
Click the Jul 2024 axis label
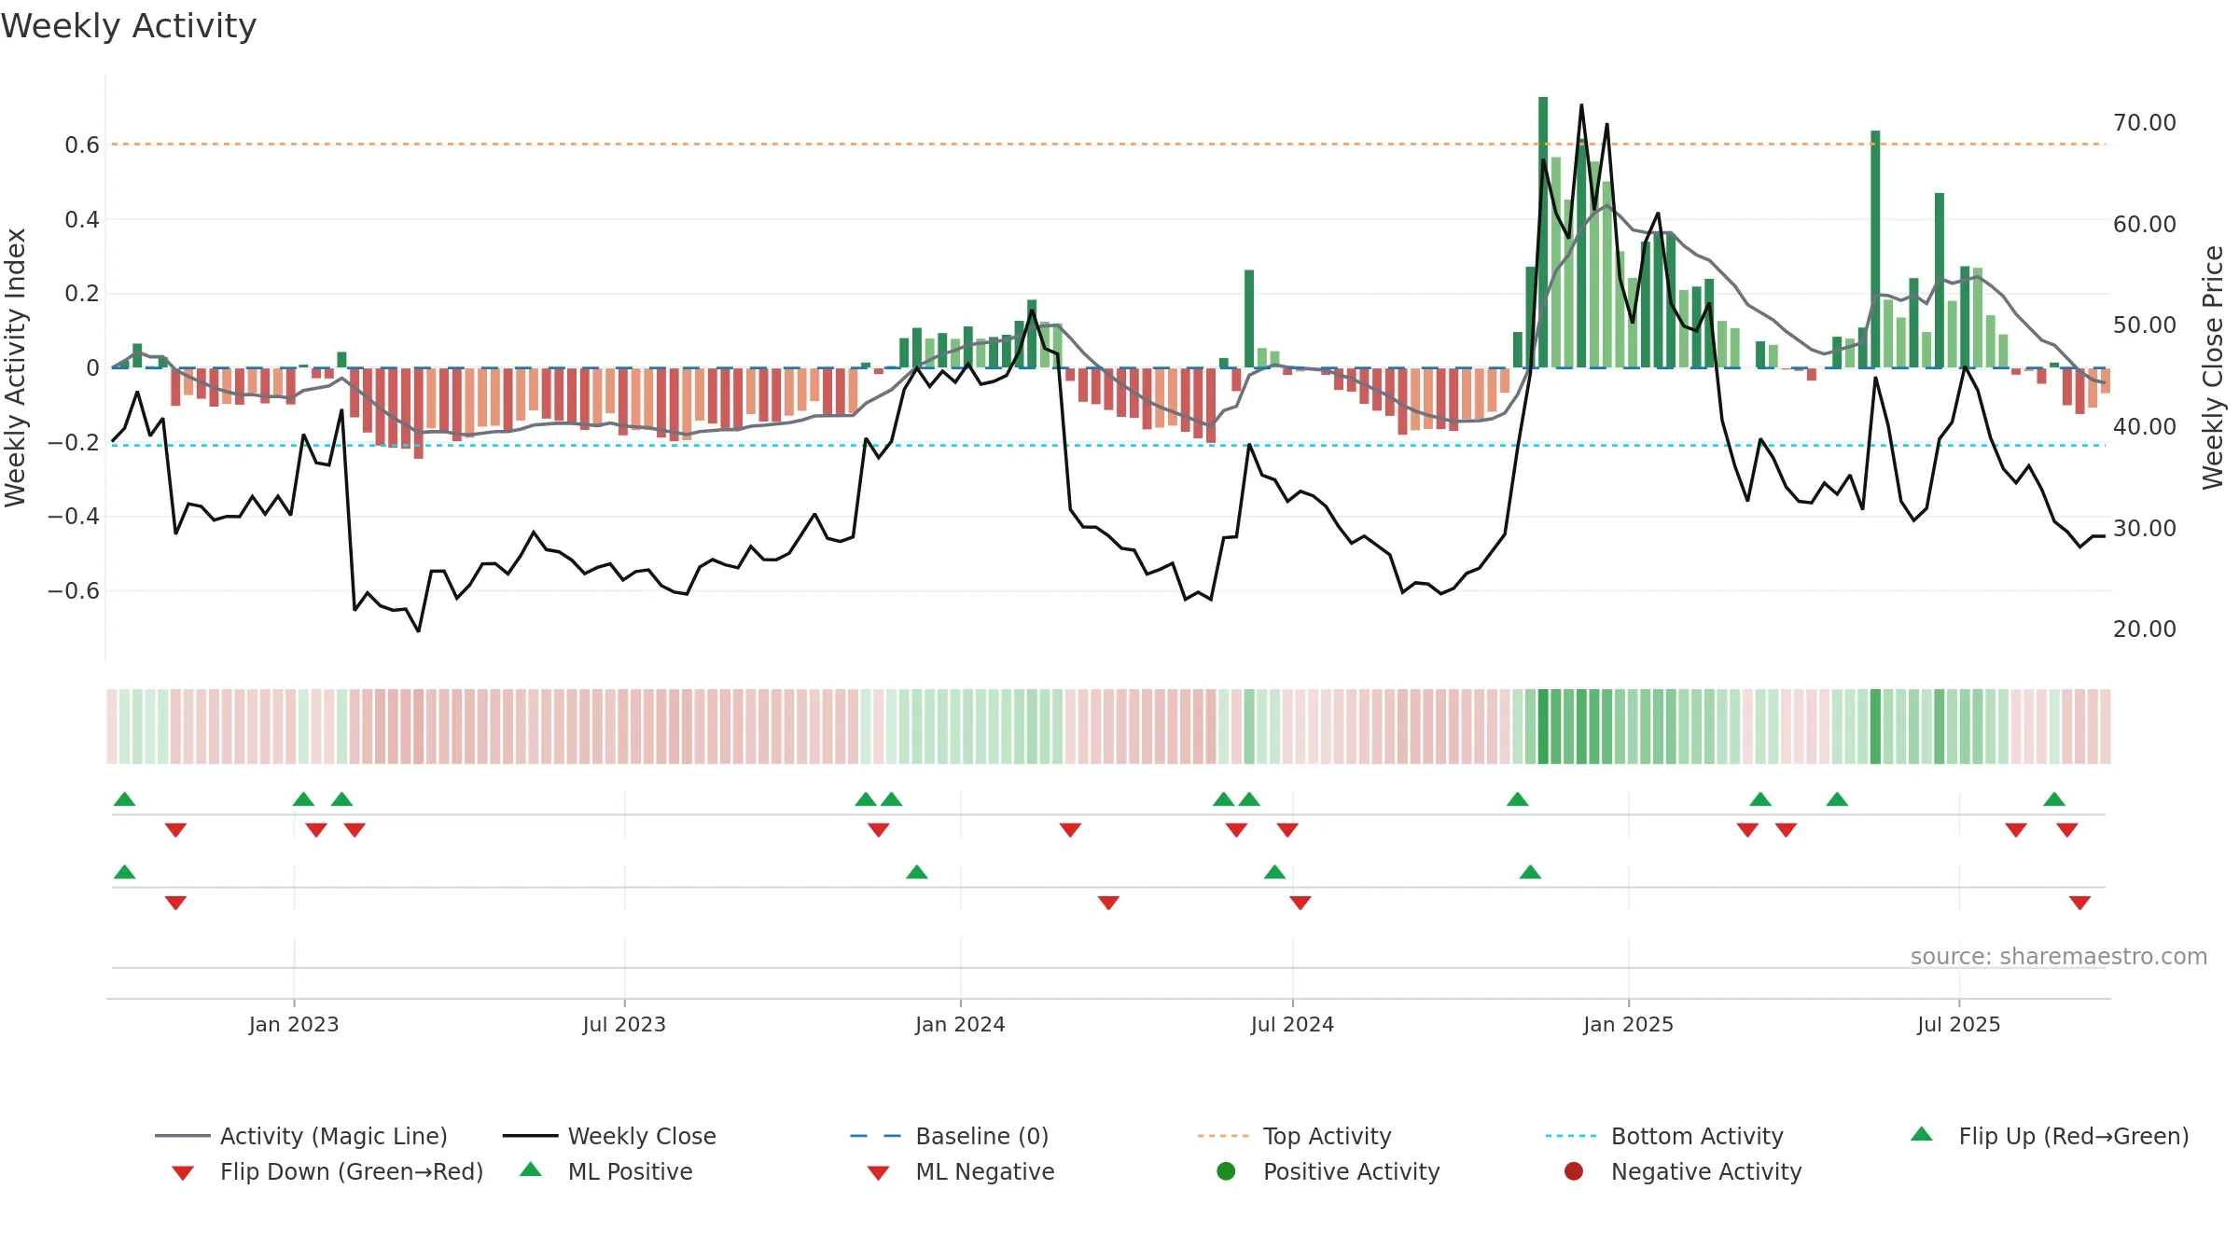pos(1292,1024)
